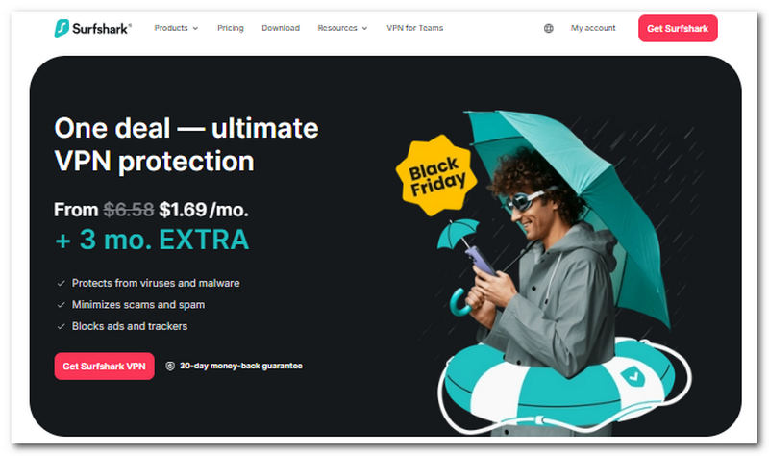769x456 pixels.
Task: Click the Get Surfshark VPN button
Action: pos(105,367)
